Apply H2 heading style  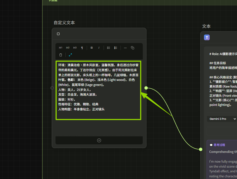pos(68,48)
